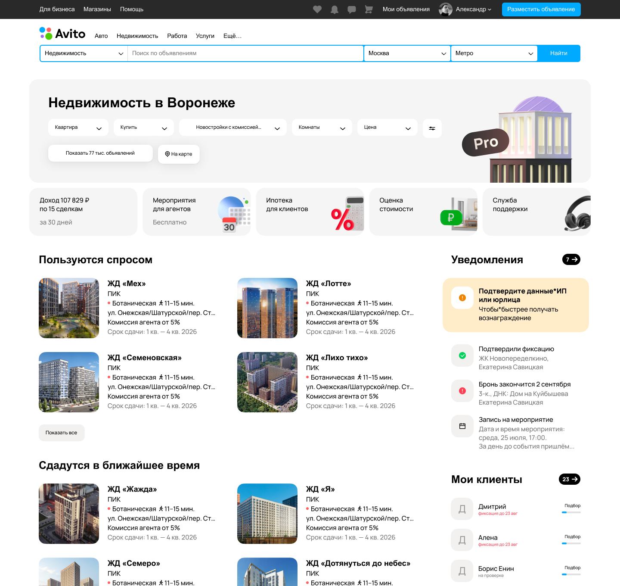This screenshot has width=620, height=586.
Task: Click Разместить объявление button
Action: (541, 9)
